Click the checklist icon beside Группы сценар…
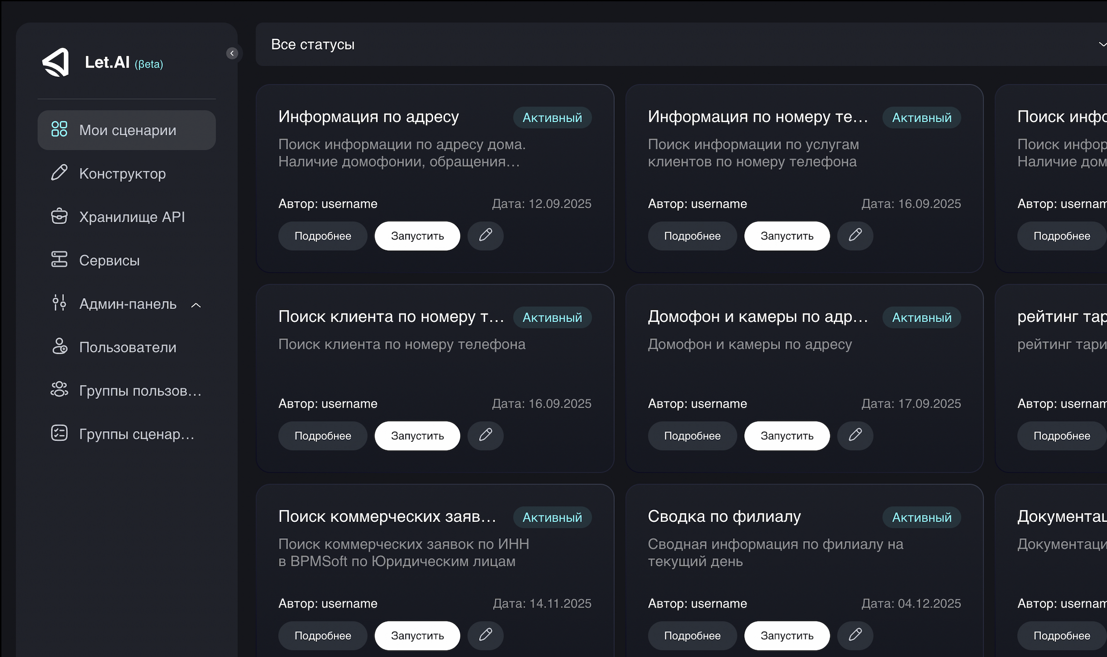Image resolution: width=1107 pixels, height=657 pixels. pyautogui.click(x=59, y=433)
